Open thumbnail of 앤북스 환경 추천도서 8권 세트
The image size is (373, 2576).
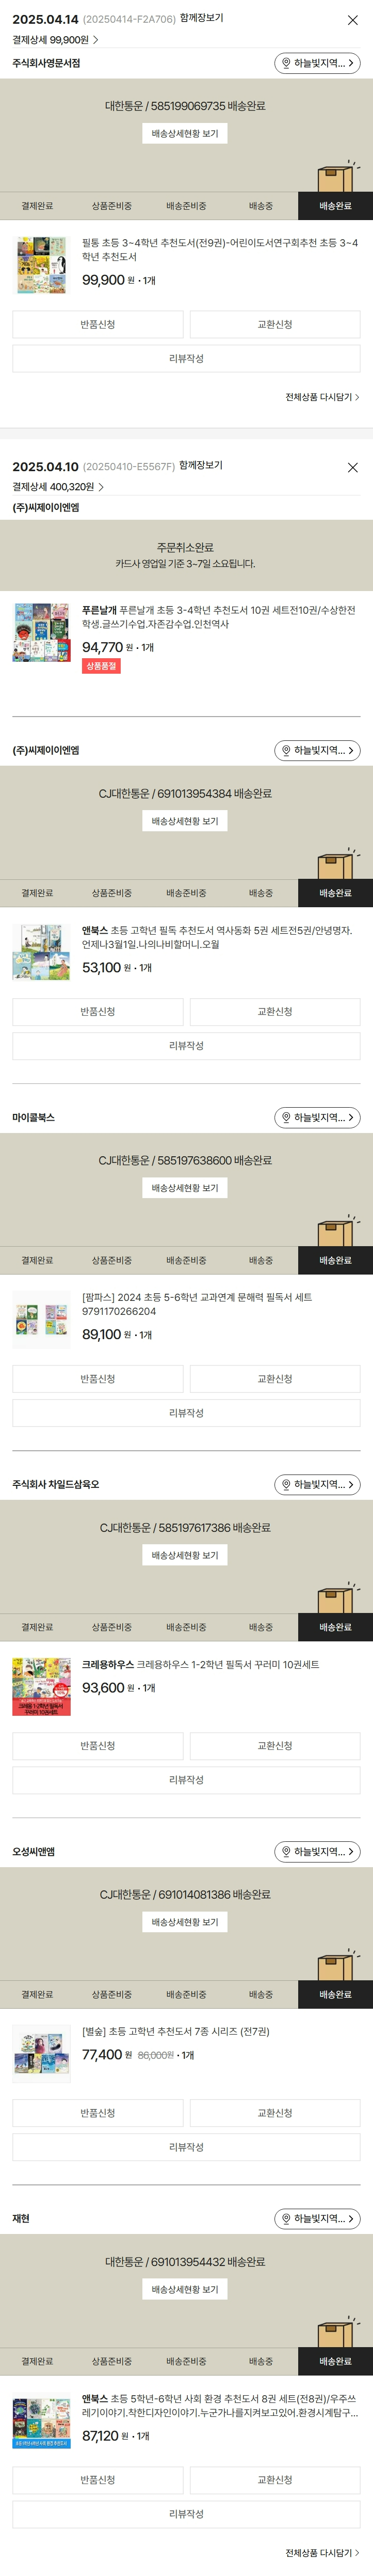[x=41, y=2420]
